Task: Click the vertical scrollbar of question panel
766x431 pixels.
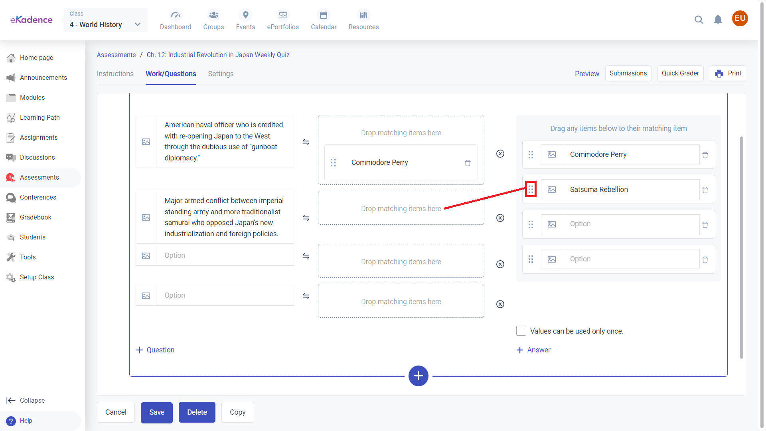Action: click(x=741, y=247)
